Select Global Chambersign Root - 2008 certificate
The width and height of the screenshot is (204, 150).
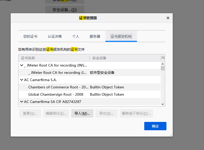tap(89, 94)
